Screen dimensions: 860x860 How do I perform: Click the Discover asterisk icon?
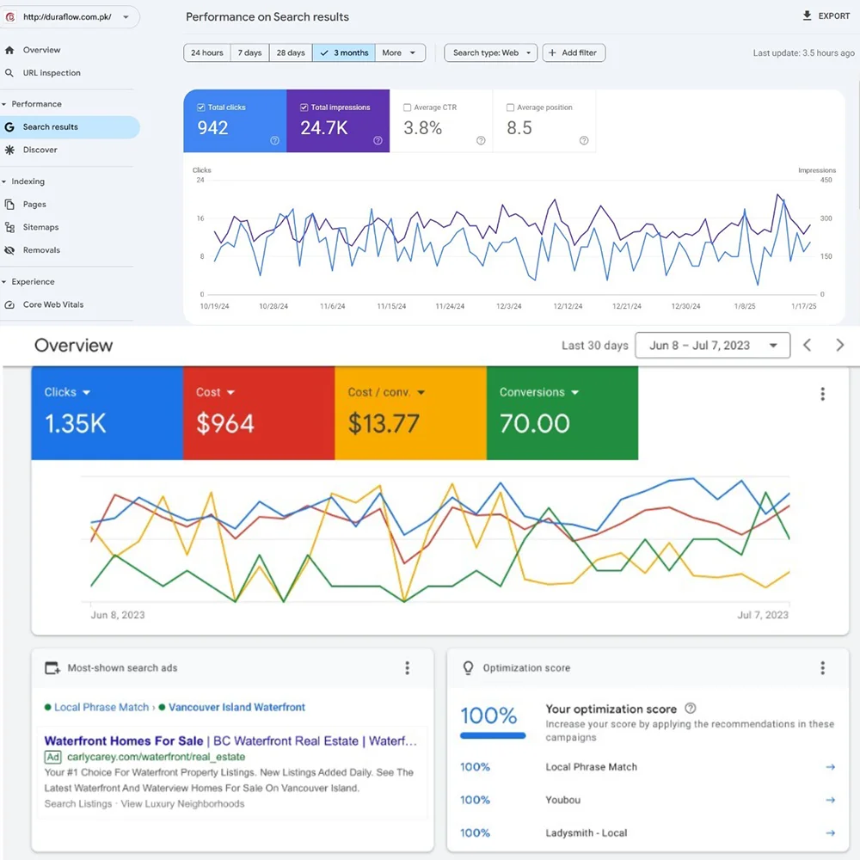coord(9,150)
